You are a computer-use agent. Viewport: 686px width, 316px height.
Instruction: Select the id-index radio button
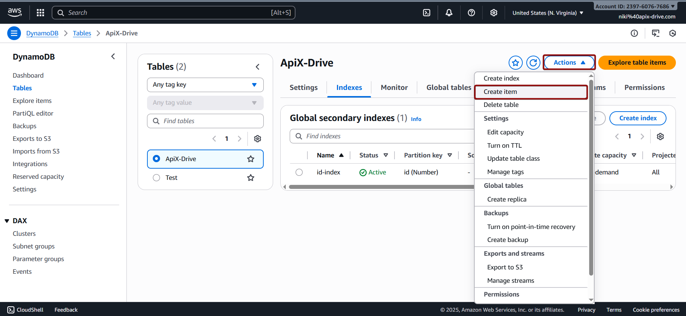[x=299, y=172]
